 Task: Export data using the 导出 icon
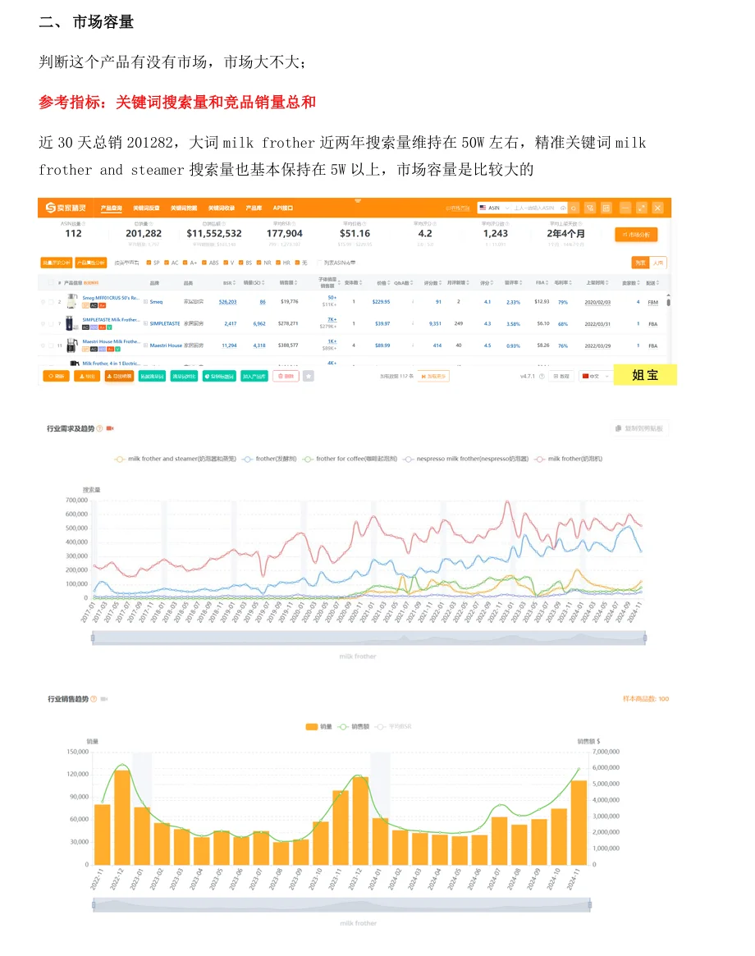click(x=86, y=375)
